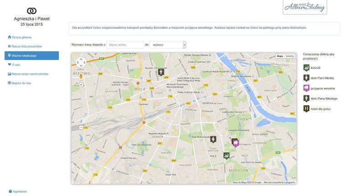Click the church icon in the legend
The height and width of the screenshot is (196, 350).
point(307,68)
